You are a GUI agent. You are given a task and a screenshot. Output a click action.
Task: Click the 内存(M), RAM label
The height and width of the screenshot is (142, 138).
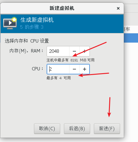pyautogui.click(x=26, y=51)
